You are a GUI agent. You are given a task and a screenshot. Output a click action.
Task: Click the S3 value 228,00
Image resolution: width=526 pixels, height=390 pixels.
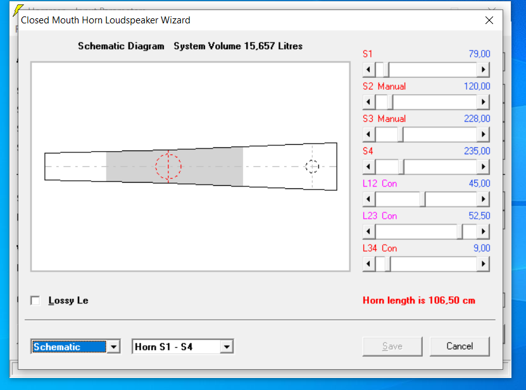pyautogui.click(x=477, y=119)
